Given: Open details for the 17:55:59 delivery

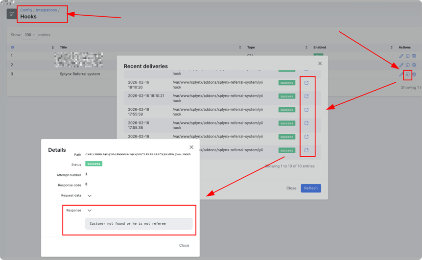Looking at the screenshot, I should coord(306,110).
